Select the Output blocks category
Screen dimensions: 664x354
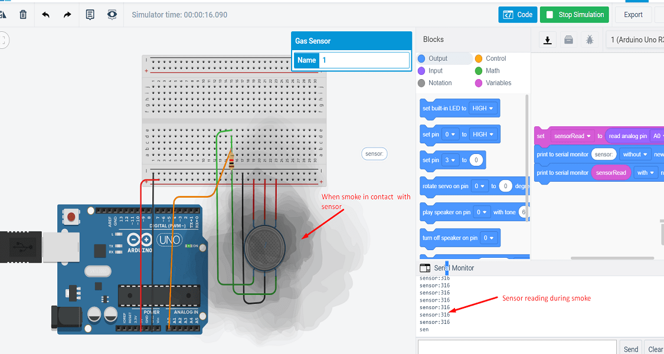pyautogui.click(x=438, y=58)
